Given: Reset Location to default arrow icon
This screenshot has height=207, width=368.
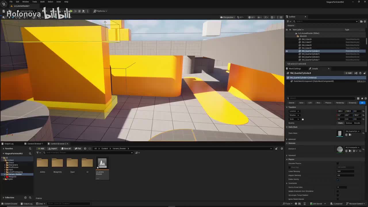Looking at the screenshot, I should [363, 111].
